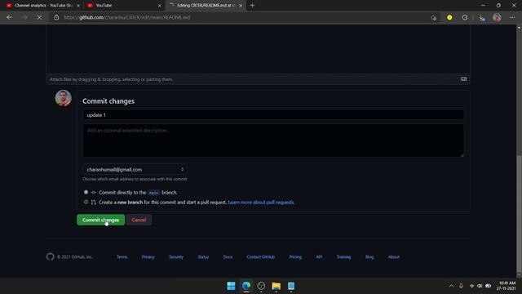
Task: Click the optional extended description box
Action: pos(273,140)
